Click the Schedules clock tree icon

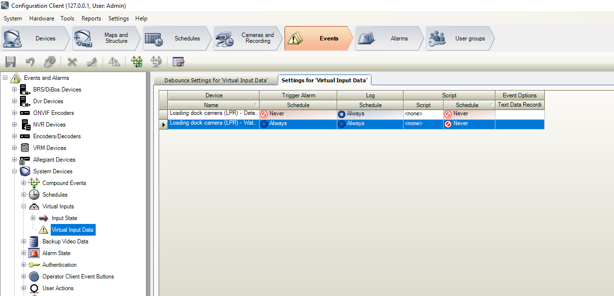[x=34, y=195]
